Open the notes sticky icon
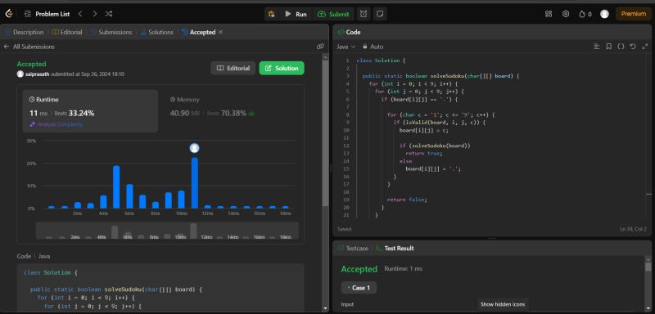Screen dimensions: 655x314 point(379,14)
